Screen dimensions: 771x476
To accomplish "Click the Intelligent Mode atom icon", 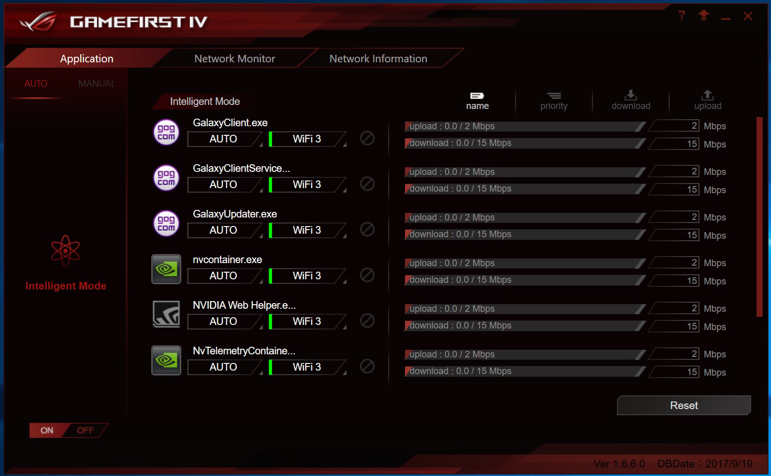I will [x=65, y=250].
